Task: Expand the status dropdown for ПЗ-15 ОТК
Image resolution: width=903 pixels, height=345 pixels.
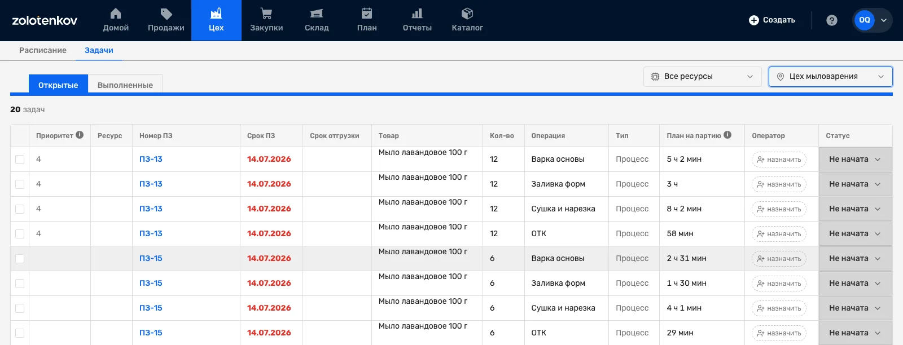Action: (855, 333)
